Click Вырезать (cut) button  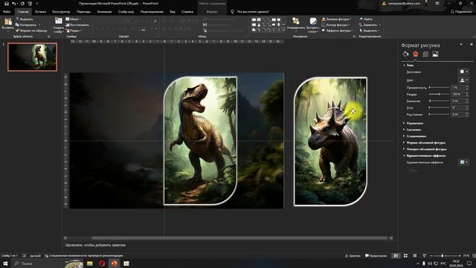[25, 19]
